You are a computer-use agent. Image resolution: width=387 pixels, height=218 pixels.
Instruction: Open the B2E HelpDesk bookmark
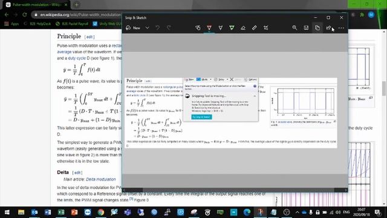tap(37, 24)
